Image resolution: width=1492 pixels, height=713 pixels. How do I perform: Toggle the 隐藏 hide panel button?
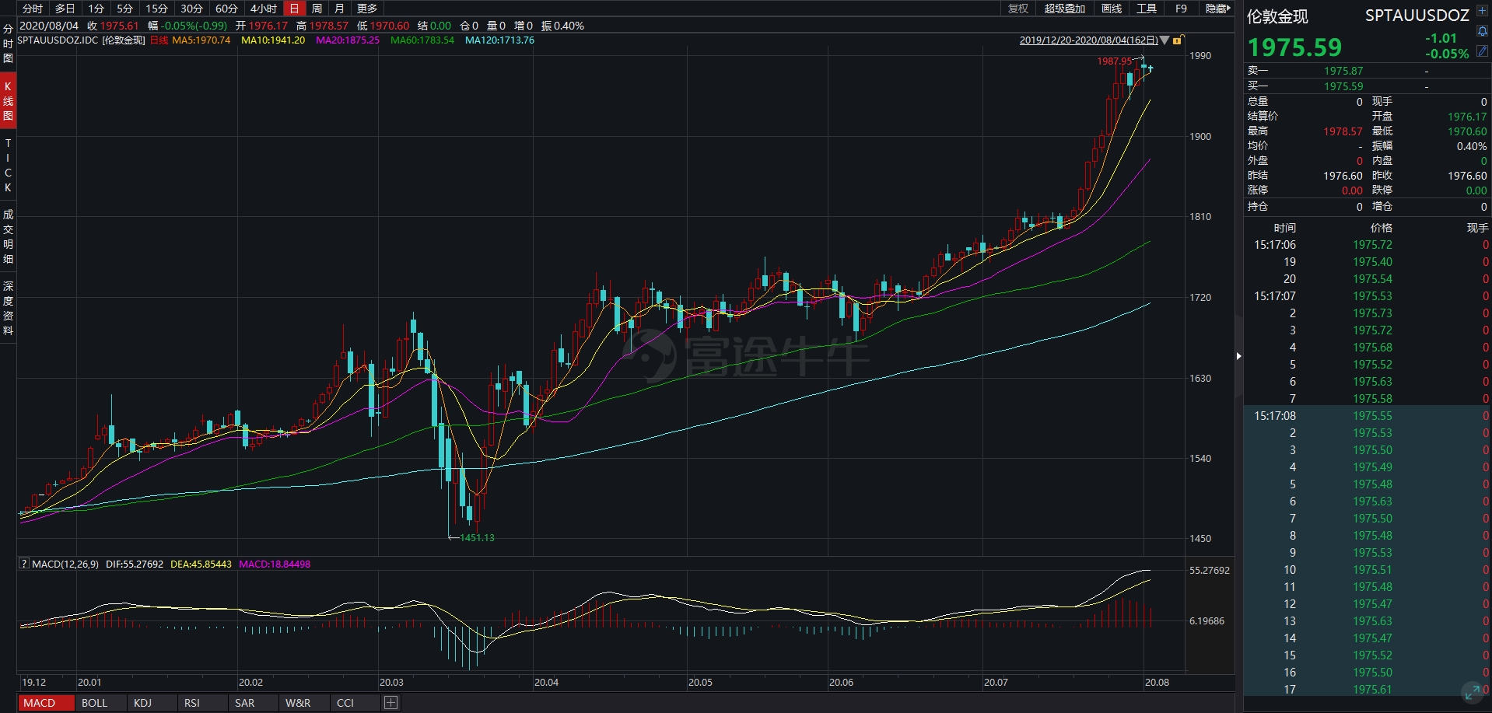(1217, 9)
